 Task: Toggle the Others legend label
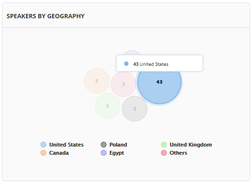pos(178,153)
